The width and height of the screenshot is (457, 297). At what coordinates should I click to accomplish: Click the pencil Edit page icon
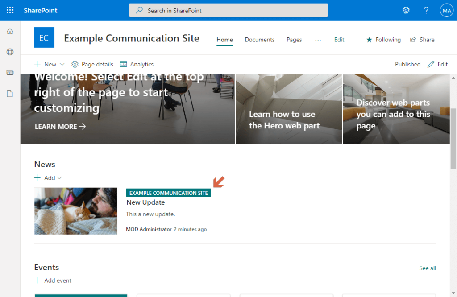(x=431, y=64)
